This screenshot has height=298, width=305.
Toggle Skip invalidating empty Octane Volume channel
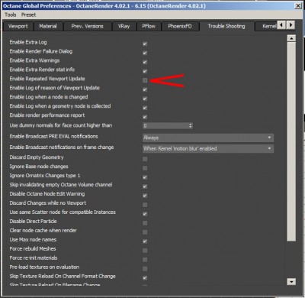point(145,186)
